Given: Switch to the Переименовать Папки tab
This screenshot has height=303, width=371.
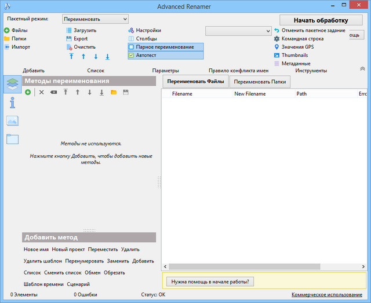Looking at the screenshot, I should pyautogui.click(x=259, y=82).
